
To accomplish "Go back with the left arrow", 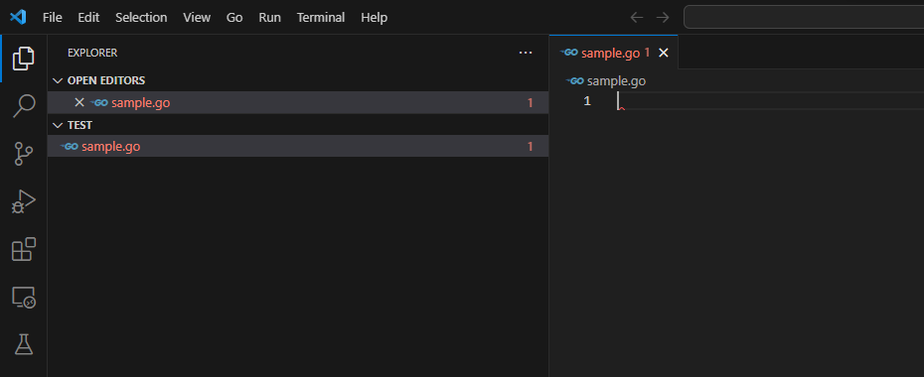I will pos(637,18).
